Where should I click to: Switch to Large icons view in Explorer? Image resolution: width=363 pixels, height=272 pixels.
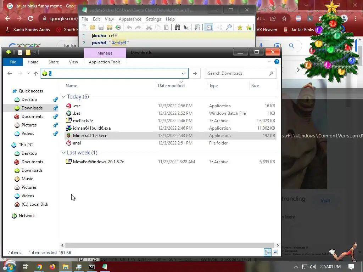pyautogui.click(x=275, y=252)
